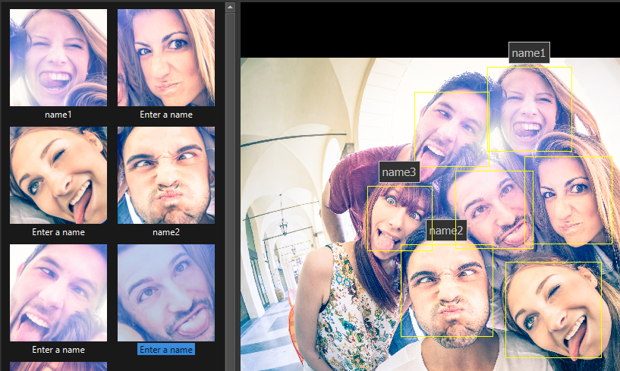The height and width of the screenshot is (371, 620).
Task: Edit name2 label under the thumbnail
Action: [166, 232]
